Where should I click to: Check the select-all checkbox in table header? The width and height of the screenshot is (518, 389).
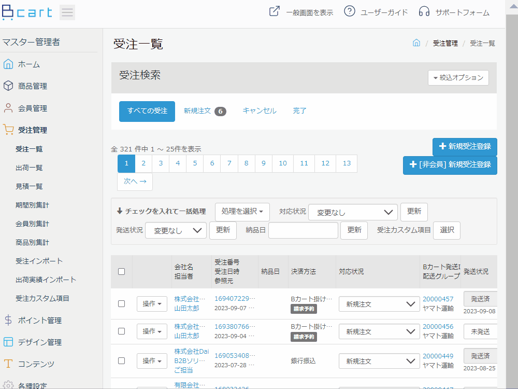click(122, 272)
